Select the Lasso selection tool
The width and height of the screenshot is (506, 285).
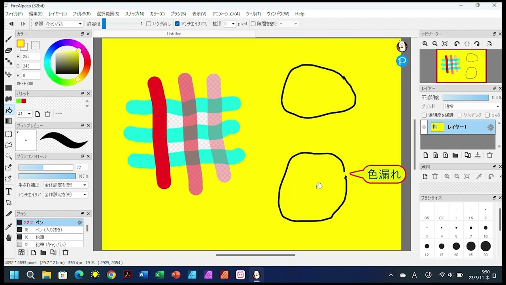tap(8, 145)
